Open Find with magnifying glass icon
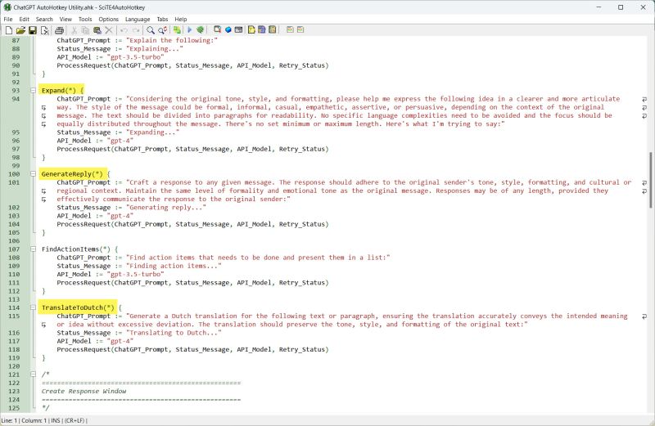Viewport: 655px width, 426px height. point(151,30)
